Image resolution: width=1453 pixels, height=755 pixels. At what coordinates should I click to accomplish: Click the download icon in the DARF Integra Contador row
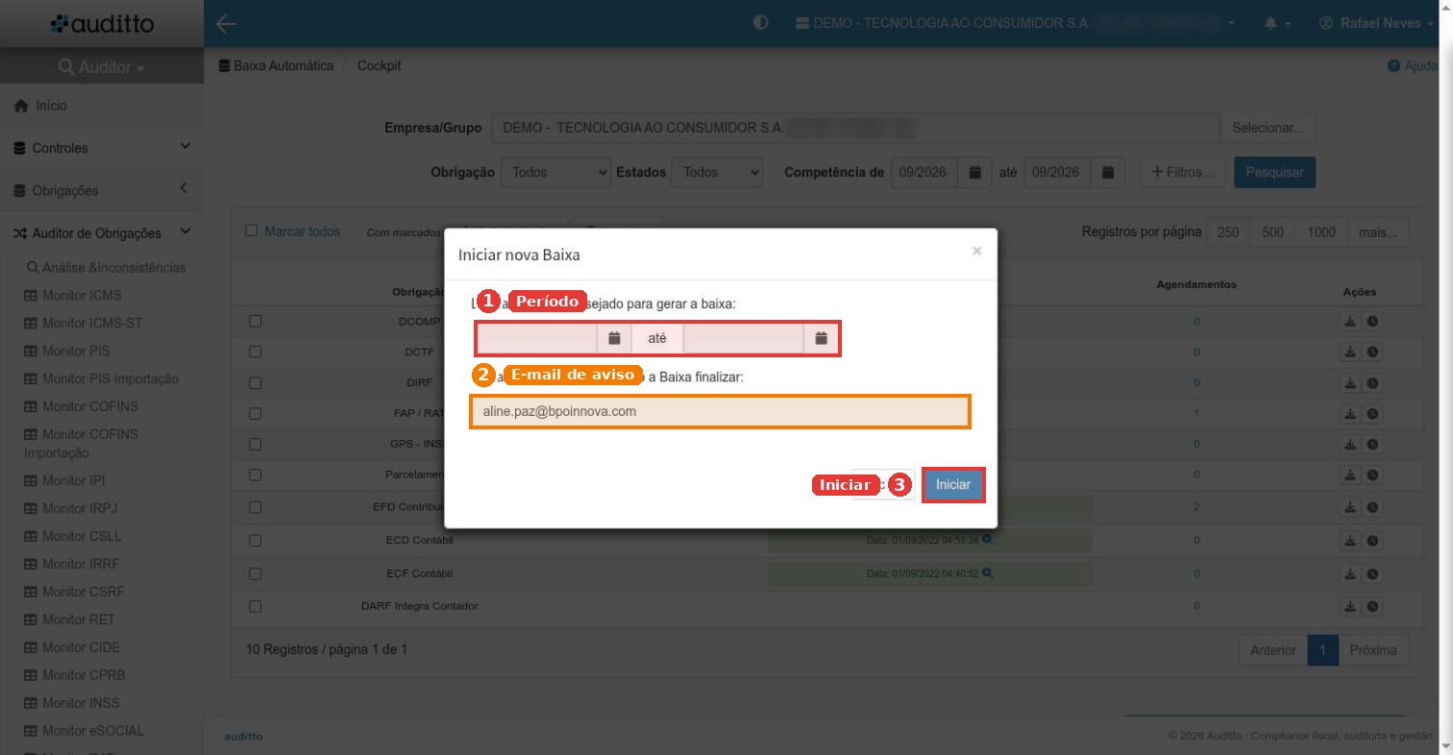[x=1350, y=607]
